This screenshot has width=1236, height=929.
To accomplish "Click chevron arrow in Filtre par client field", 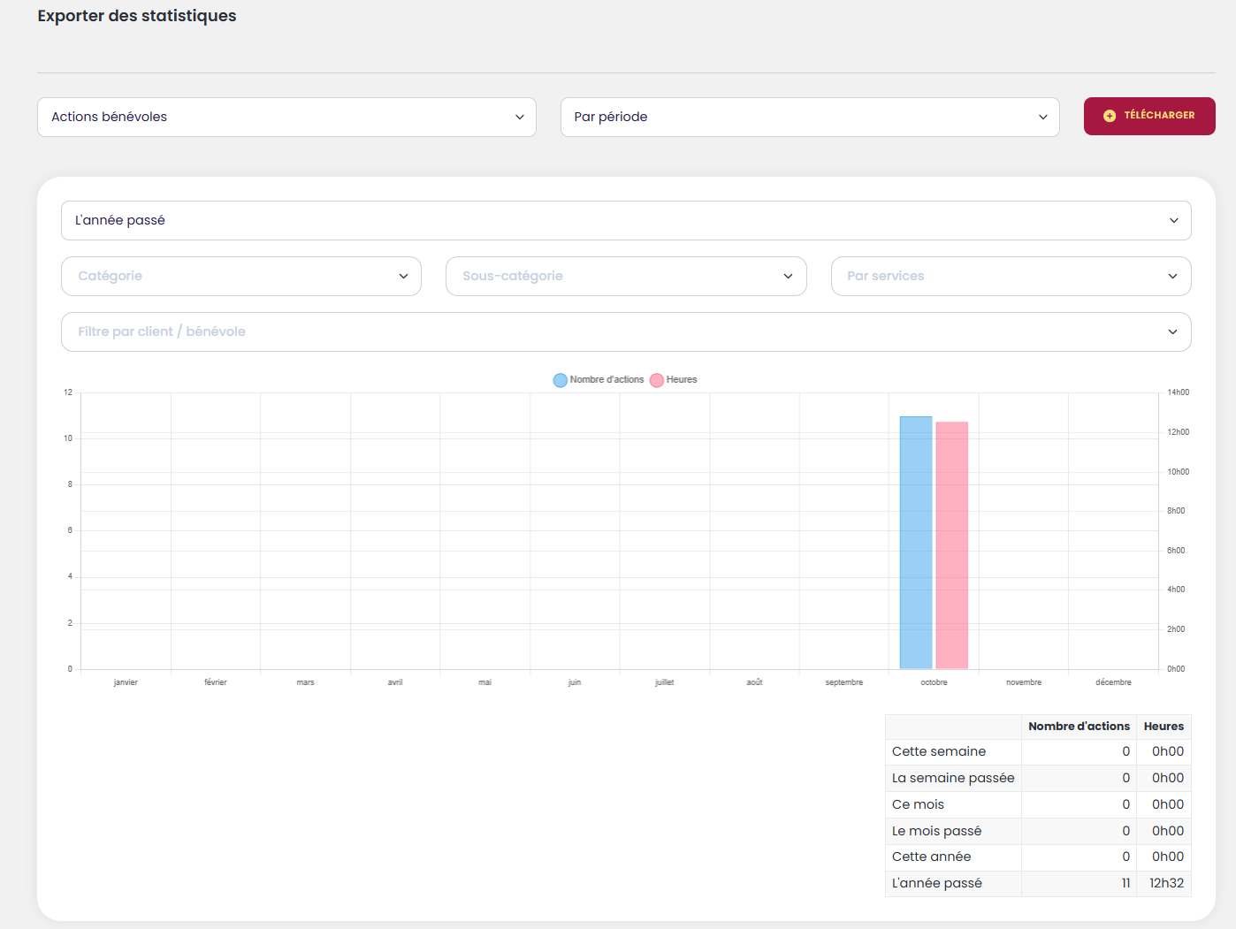I will pyautogui.click(x=1172, y=331).
